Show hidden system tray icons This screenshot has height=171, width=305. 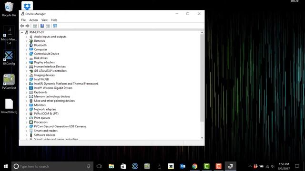click(250, 166)
